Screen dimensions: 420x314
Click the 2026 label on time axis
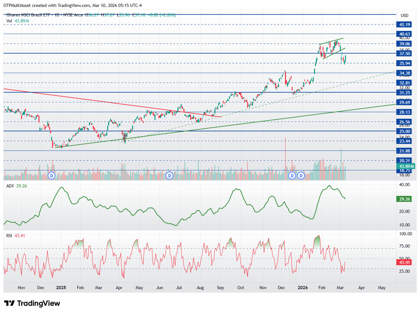click(303, 288)
